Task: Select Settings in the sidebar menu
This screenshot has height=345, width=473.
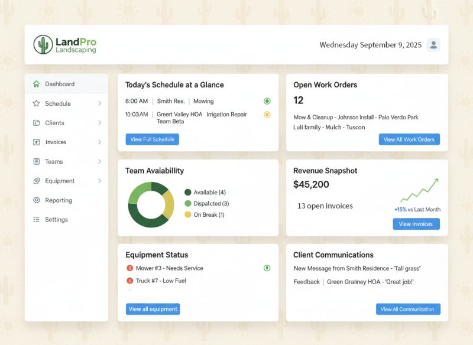Action: pyautogui.click(x=56, y=219)
